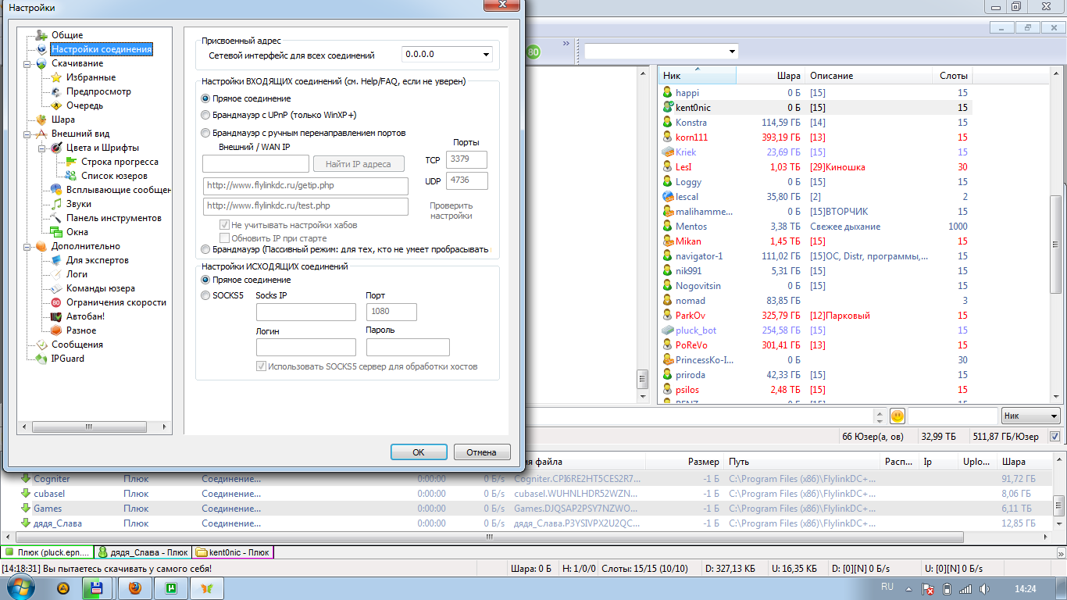Open Сетевой интерфейс 0.0.0.0 dropdown

point(486,55)
